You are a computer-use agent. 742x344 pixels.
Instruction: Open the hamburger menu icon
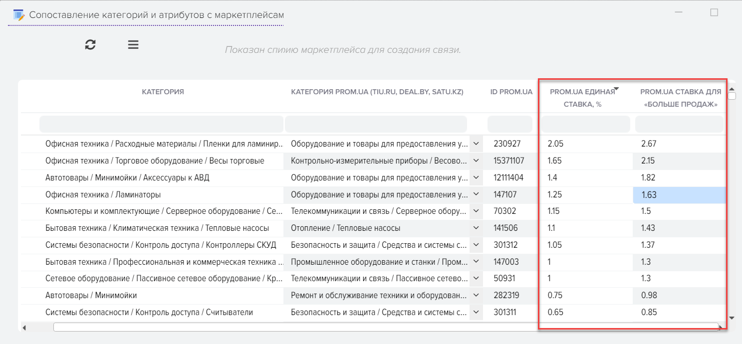pos(133,45)
